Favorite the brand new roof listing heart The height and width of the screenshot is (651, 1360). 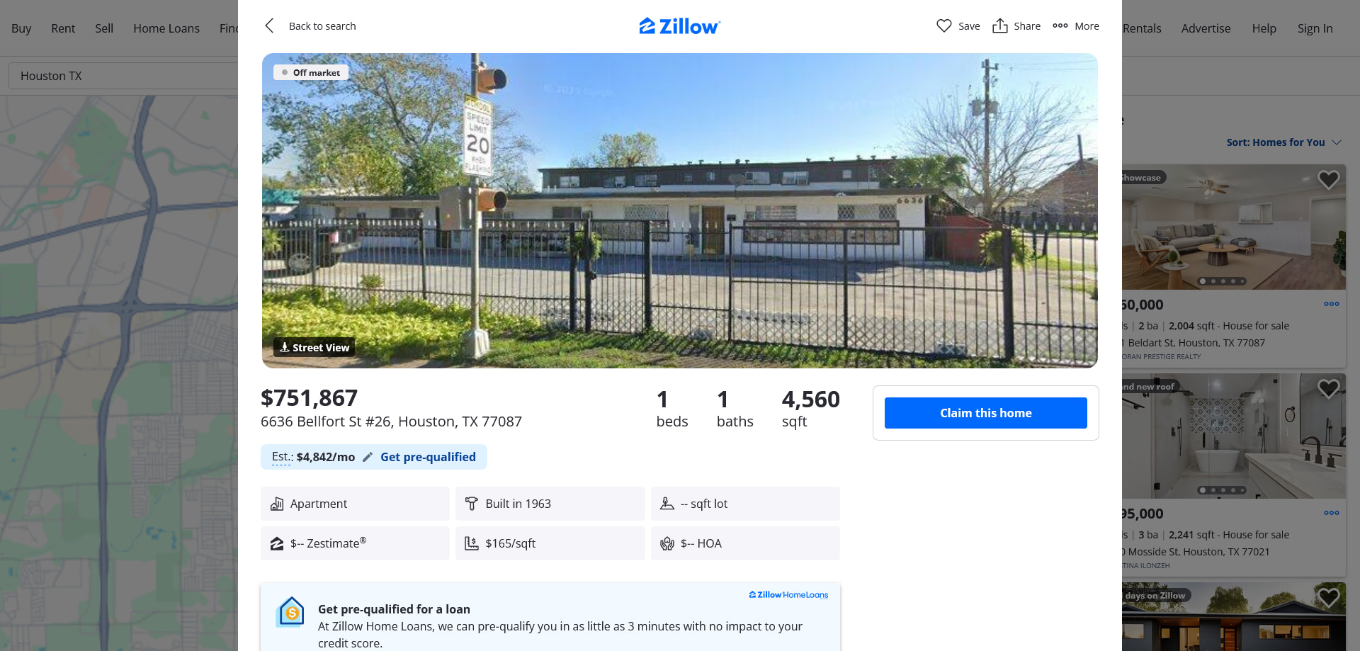point(1328,389)
